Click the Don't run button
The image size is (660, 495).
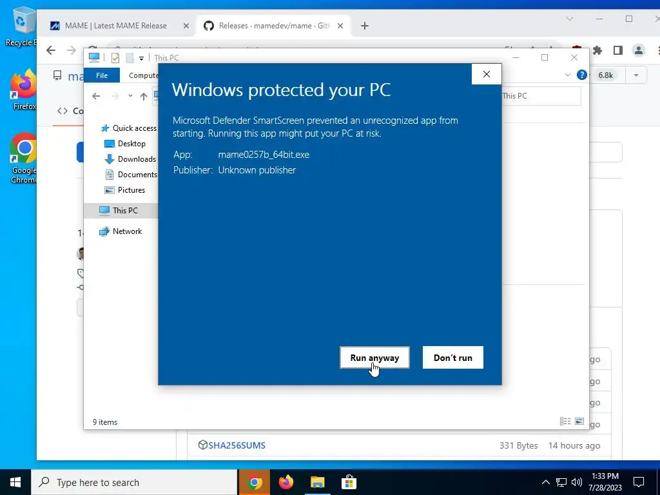coord(453,357)
